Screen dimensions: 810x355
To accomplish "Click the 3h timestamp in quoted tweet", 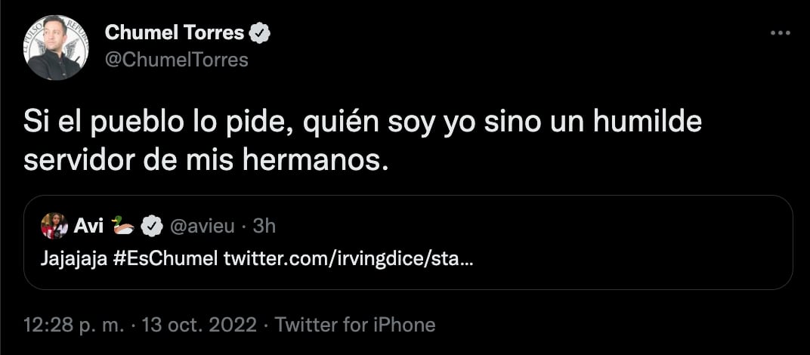I will tap(264, 225).
